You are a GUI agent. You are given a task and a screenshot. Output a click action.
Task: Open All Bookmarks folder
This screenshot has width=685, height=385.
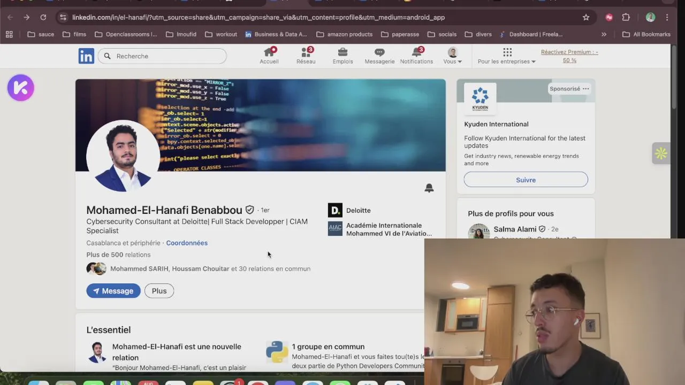click(x=646, y=34)
